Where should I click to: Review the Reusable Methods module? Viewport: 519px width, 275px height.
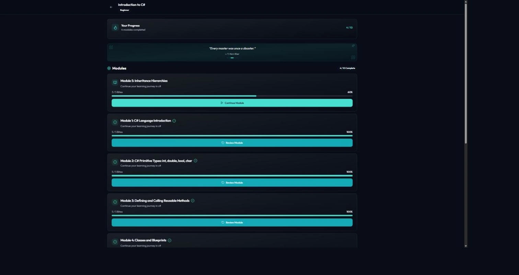[x=232, y=222]
